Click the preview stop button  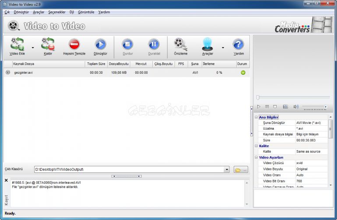(275, 107)
